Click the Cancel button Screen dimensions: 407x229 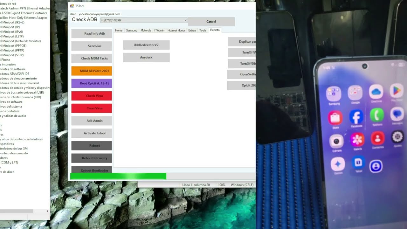tap(211, 22)
